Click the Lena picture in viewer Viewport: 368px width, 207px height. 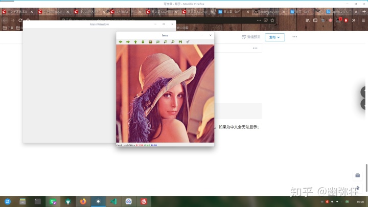[165, 94]
